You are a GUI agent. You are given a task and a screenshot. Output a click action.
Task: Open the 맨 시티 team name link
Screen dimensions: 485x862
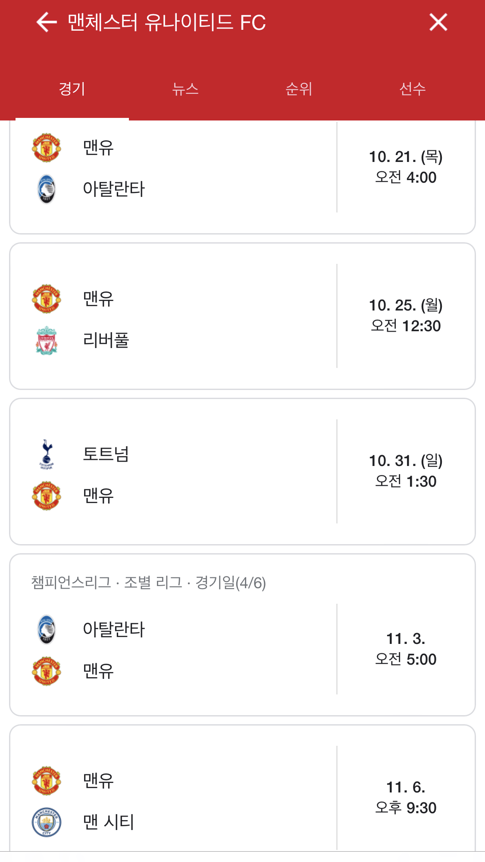[109, 822]
